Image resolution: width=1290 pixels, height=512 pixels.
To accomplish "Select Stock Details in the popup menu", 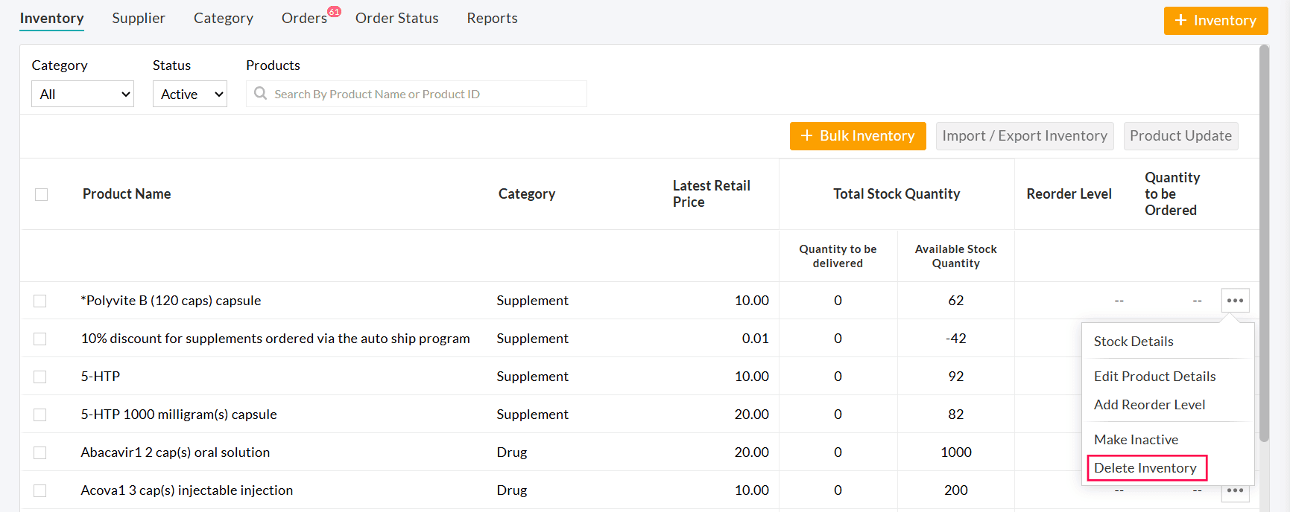I will [x=1134, y=342].
